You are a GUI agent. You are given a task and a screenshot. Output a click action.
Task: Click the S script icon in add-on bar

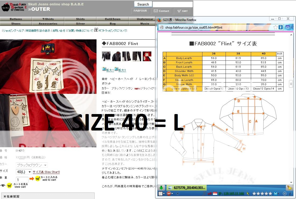pos(161,194)
